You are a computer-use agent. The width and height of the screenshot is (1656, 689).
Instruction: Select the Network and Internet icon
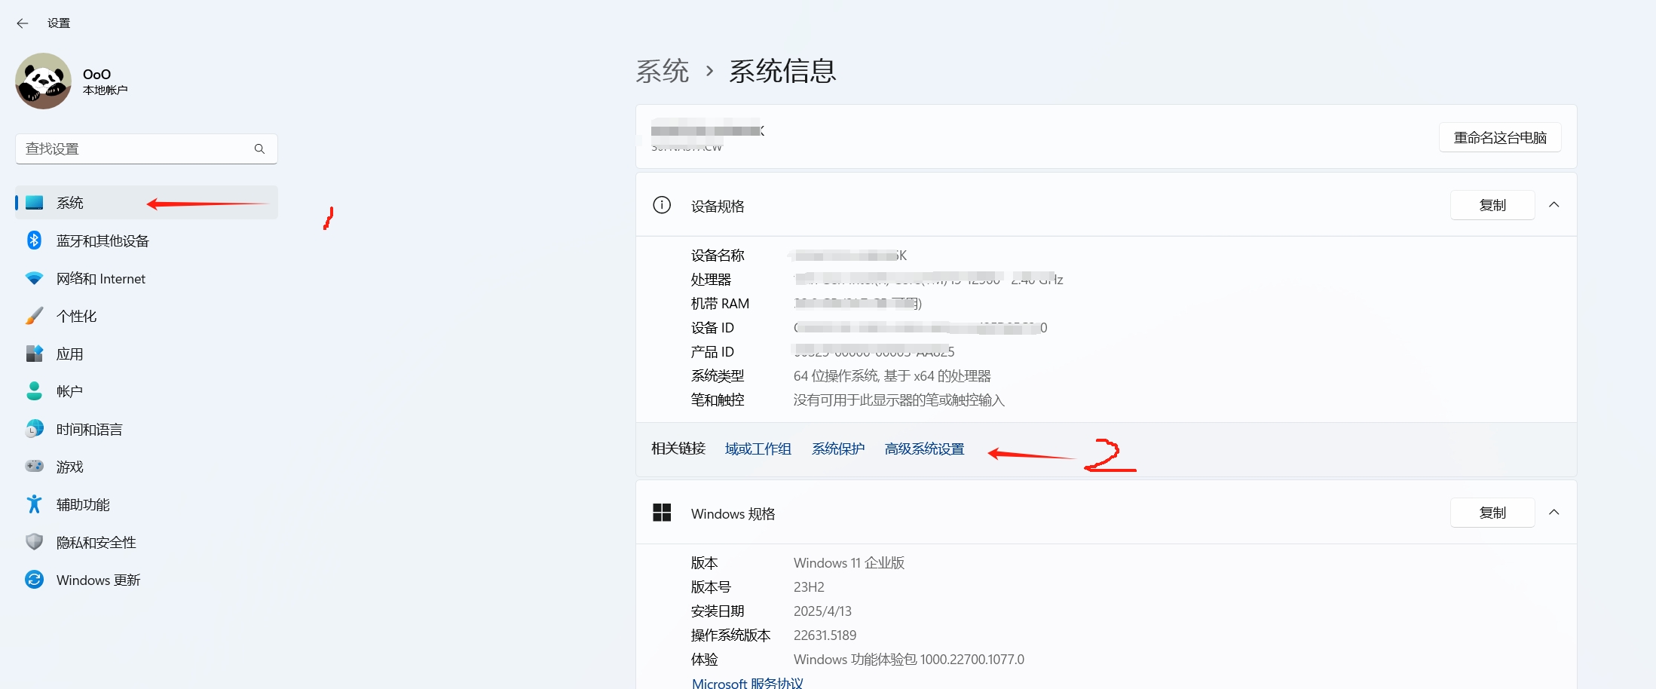[34, 278]
